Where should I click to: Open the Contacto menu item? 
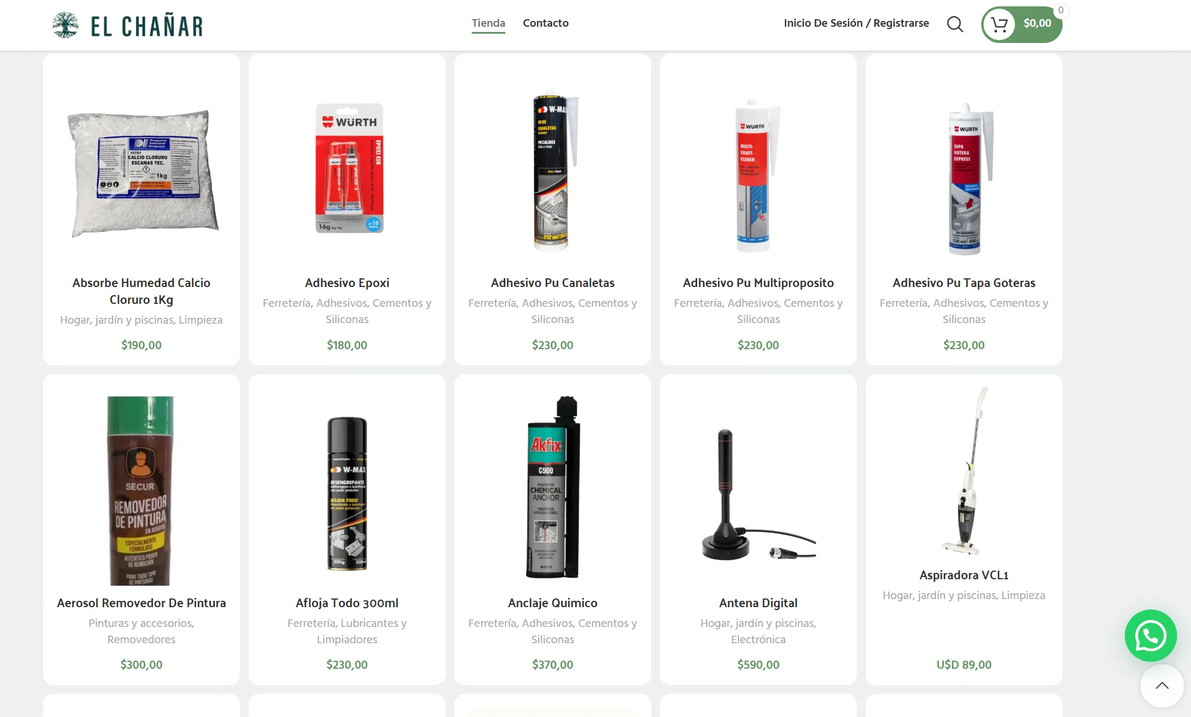(546, 23)
